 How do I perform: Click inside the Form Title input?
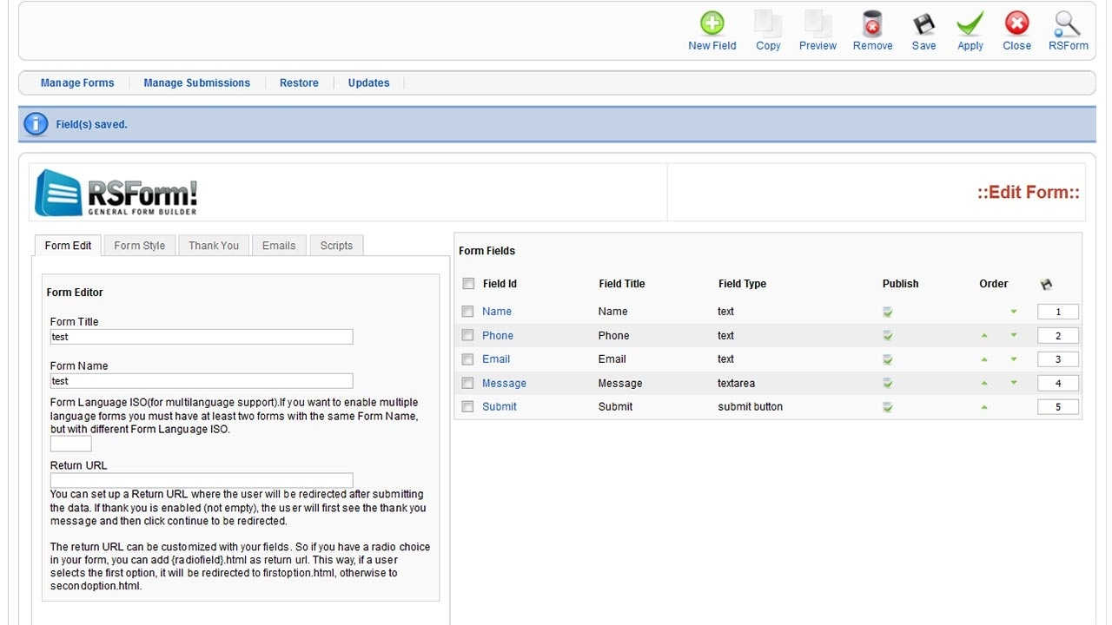201,337
